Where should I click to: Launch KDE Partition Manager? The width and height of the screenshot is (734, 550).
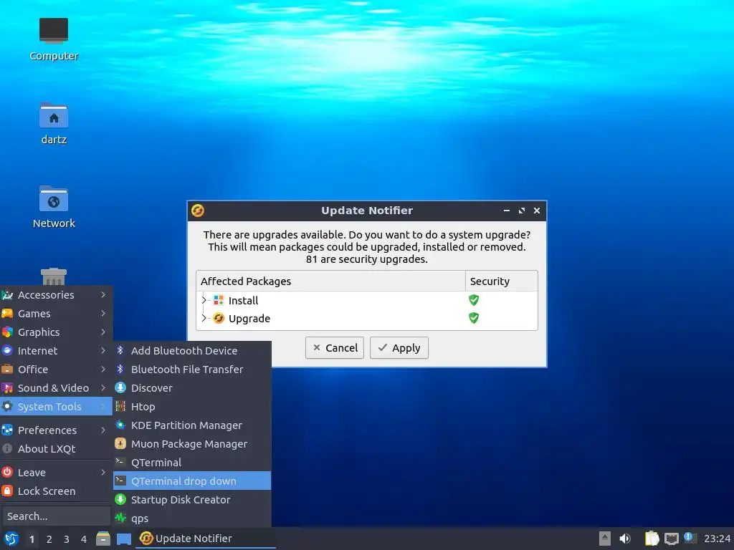click(192, 425)
